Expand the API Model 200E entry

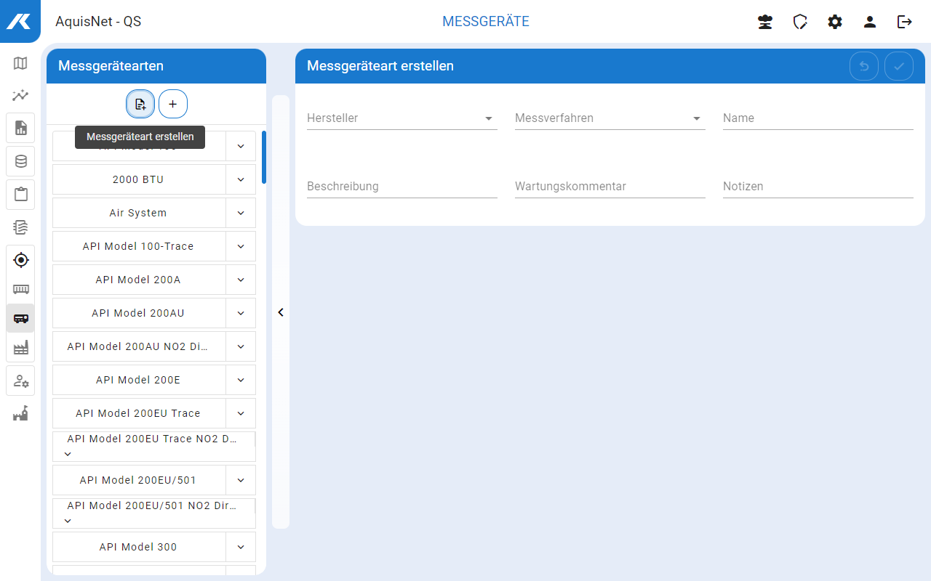[x=241, y=380]
